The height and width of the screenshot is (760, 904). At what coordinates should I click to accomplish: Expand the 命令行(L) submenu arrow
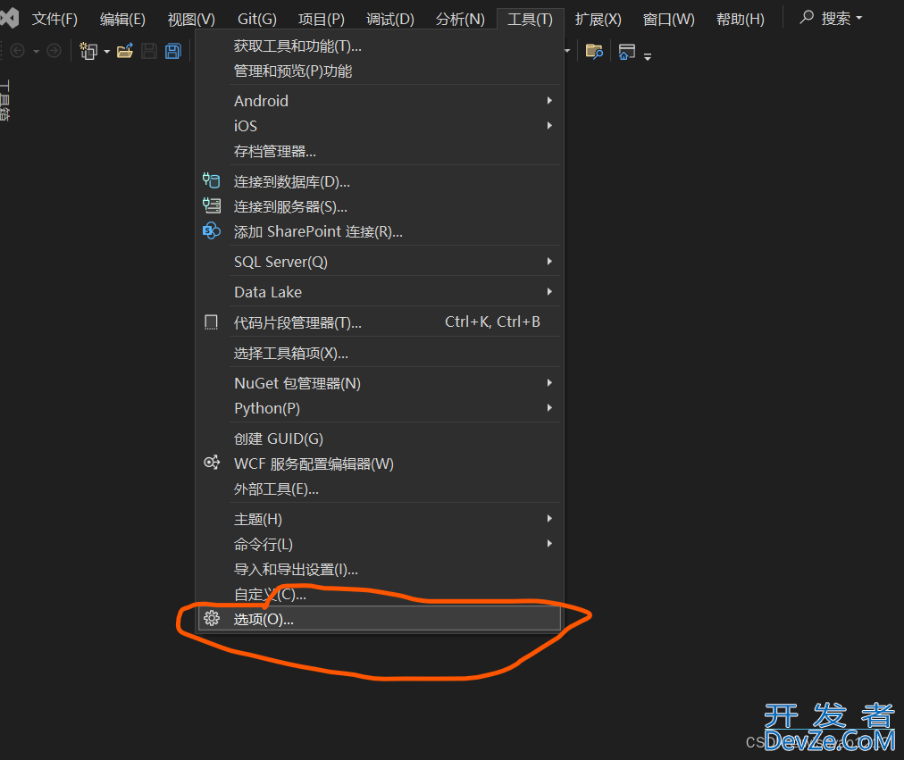click(x=549, y=543)
